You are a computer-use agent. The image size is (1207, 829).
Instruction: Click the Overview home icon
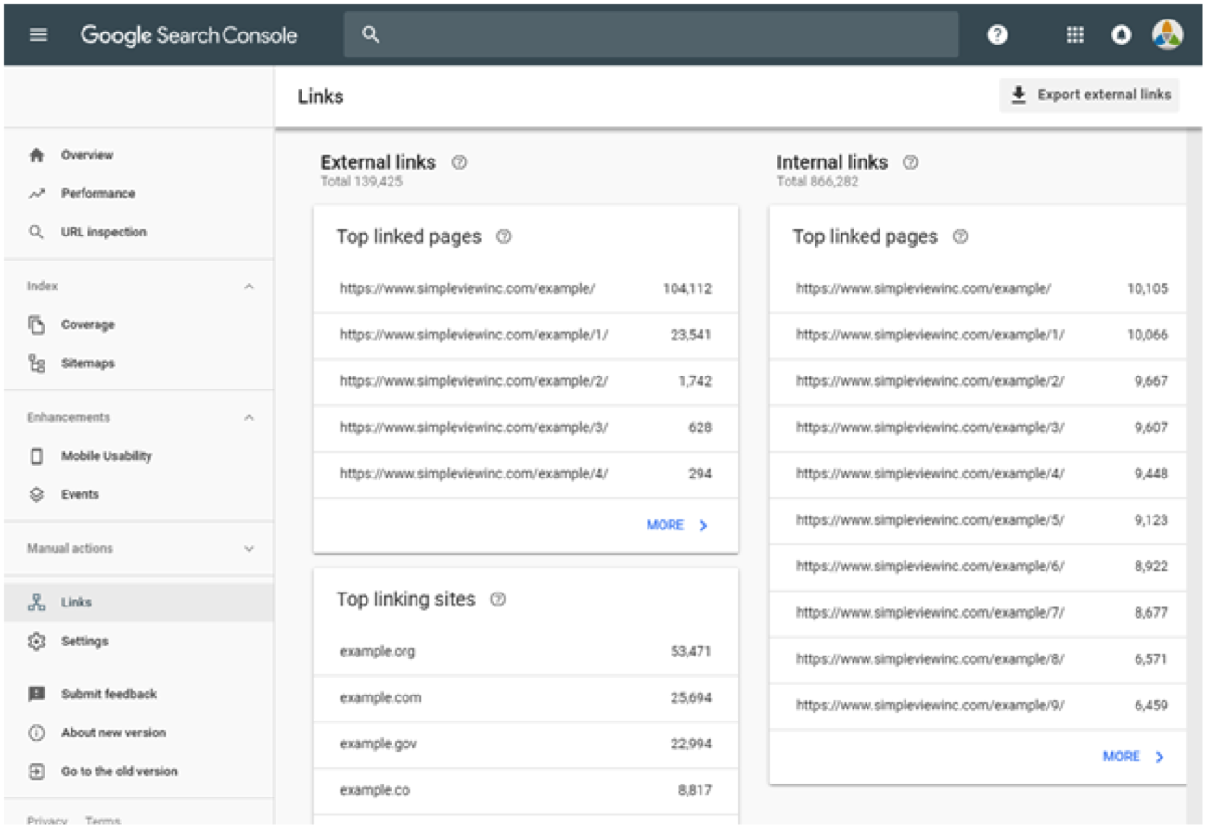click(x=36, y=155)
